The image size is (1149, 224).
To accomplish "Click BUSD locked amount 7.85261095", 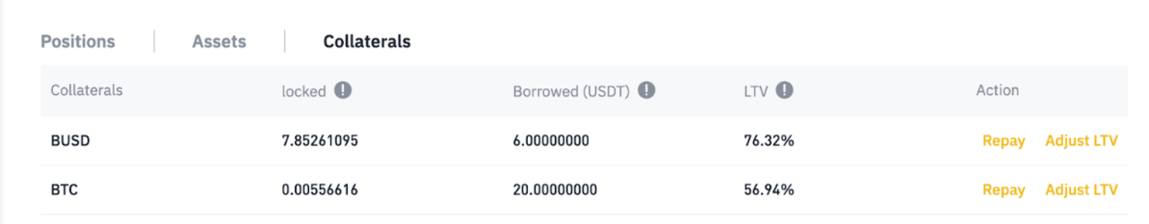I will click(320, 141).
